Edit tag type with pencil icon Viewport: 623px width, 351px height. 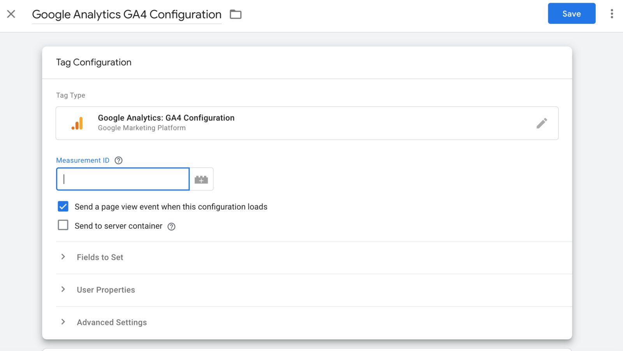pyautogui.click(x=542, y=123)
